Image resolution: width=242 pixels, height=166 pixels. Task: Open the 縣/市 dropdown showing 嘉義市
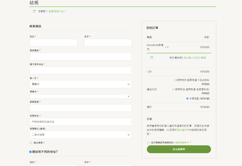[x=81, y=84]
